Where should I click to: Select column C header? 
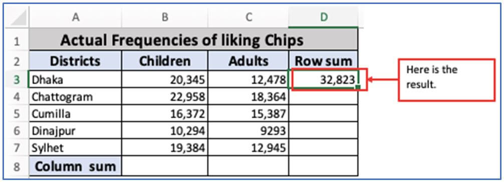[x=248, y=18]
